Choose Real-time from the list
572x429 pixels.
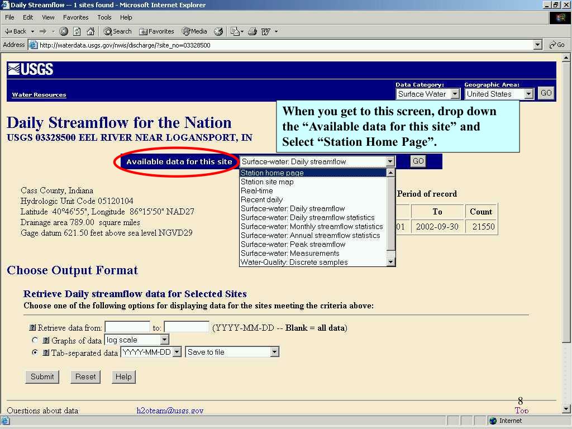[313, 191]
